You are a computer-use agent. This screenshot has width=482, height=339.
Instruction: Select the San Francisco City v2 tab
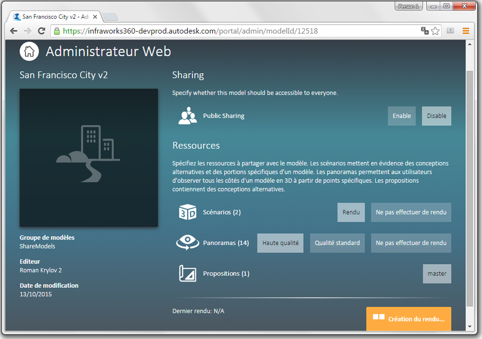pyautogui.click(x=54, y=16)
